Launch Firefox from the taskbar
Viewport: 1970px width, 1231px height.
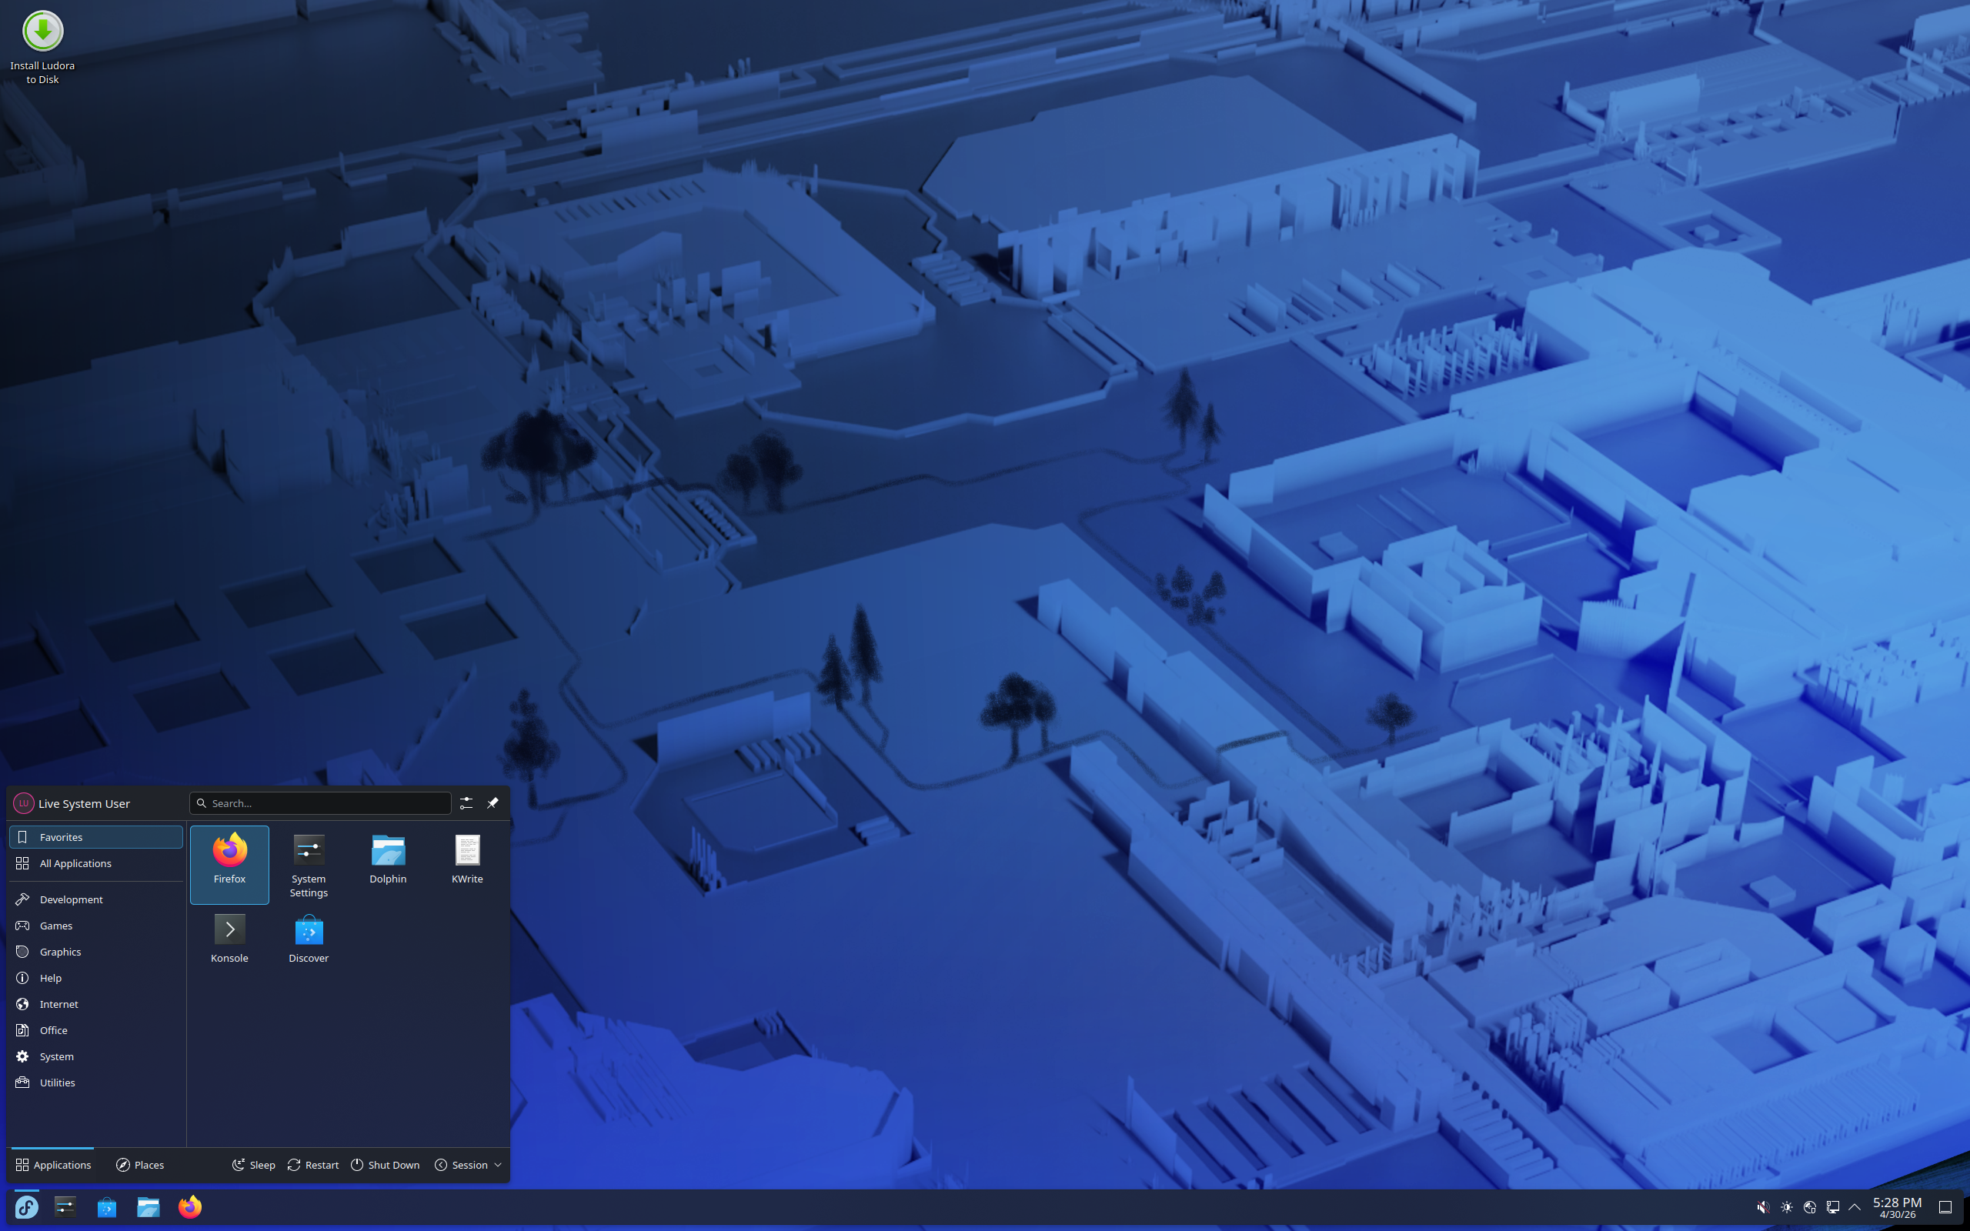pos(189,1206)
